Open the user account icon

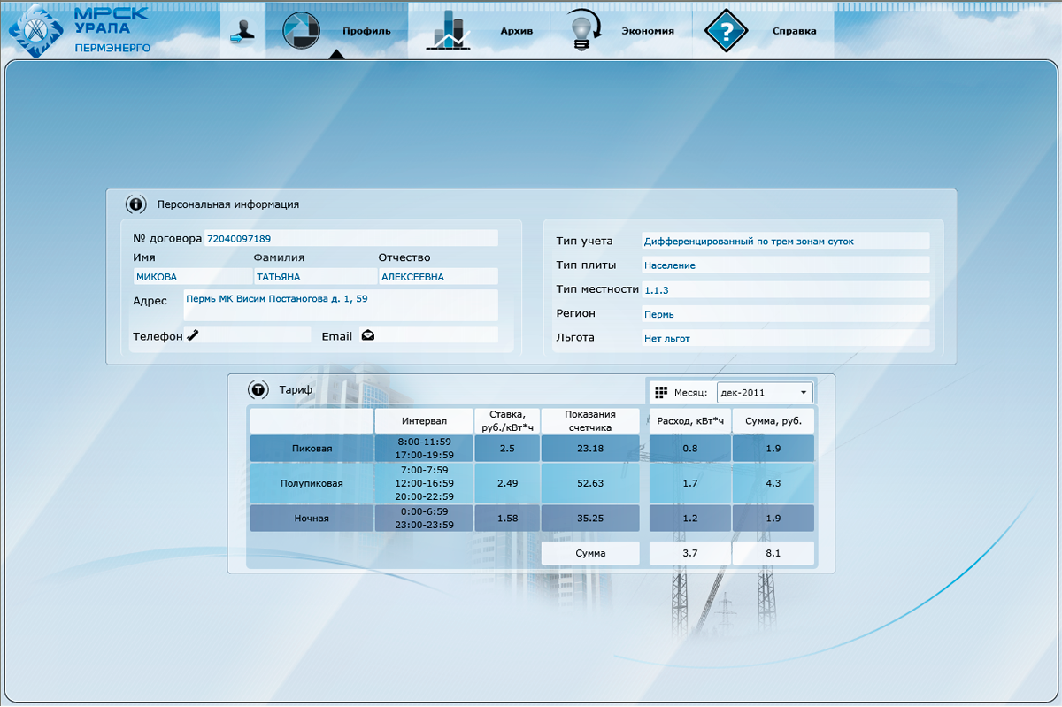point(242,30)
